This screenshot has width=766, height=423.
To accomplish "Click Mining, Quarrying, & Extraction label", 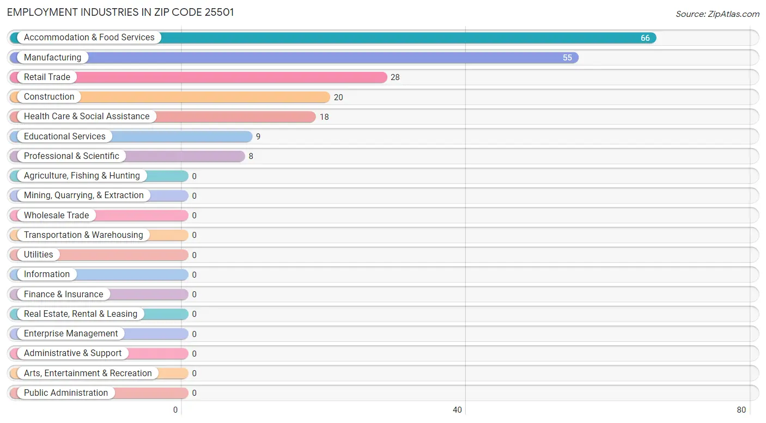I will [84, 195].
